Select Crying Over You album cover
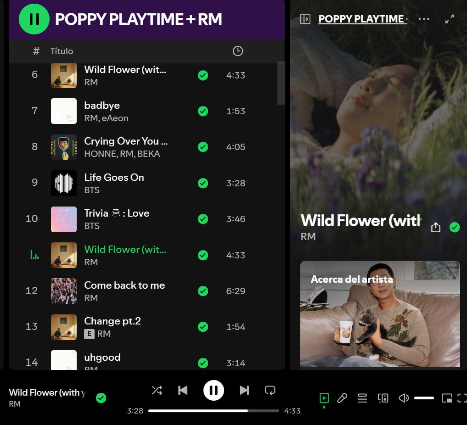The width and height of the screenshot is (467, 425). (x=64, y=147)
